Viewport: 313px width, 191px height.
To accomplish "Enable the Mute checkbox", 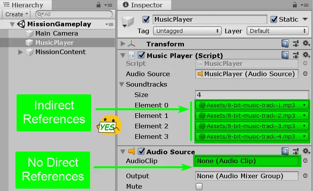I will (x=199, y=187).
